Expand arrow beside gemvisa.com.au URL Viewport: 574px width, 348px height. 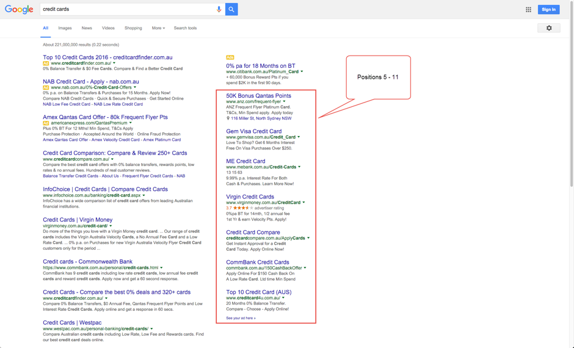(299, 137)
